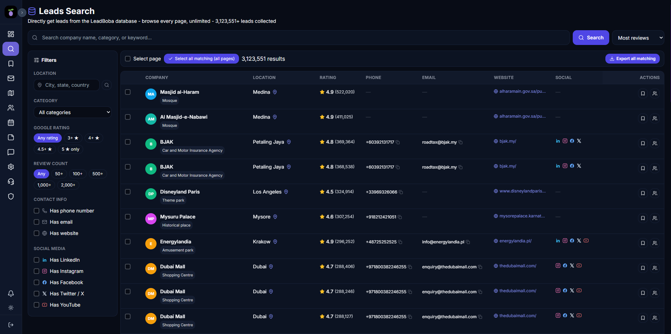
Task: Select the 1,000+ review count chip
Action: point(44,185)
